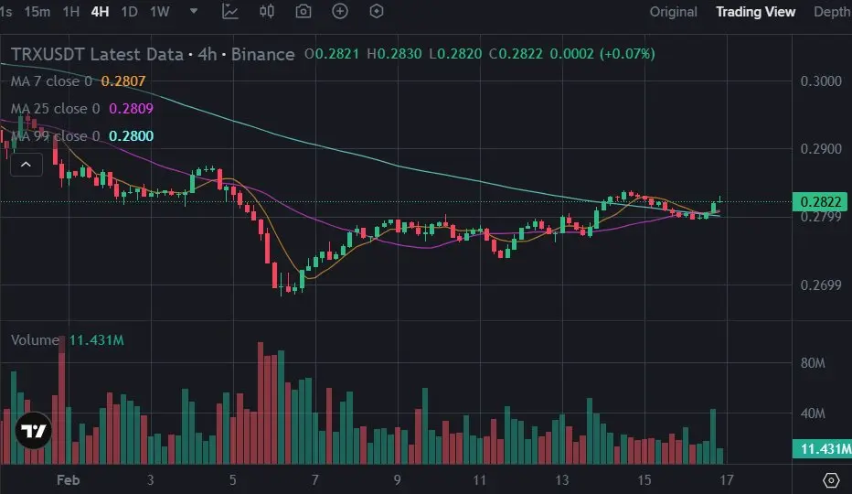Select the 15m timeframe
This screenshot has width=852, height=494.
37,11
